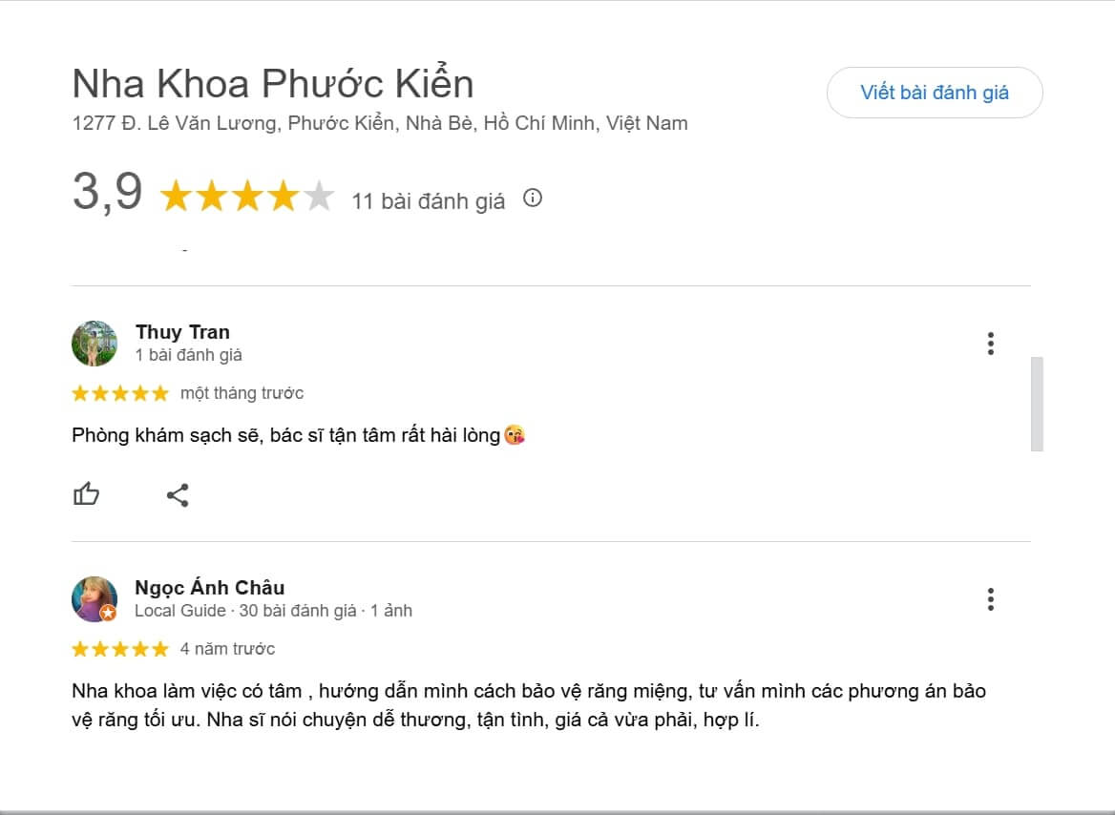Click the fifth star of Ngọc Ánh Châu's rating
Screen dimensions: 1115x815
pos(159,648)
